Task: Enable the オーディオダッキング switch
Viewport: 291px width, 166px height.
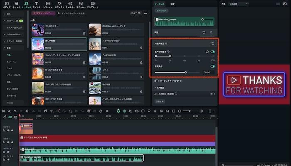Action: click(x=156, y=81)
